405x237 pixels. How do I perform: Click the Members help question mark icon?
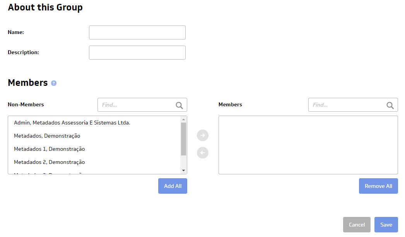pos(54,83)
